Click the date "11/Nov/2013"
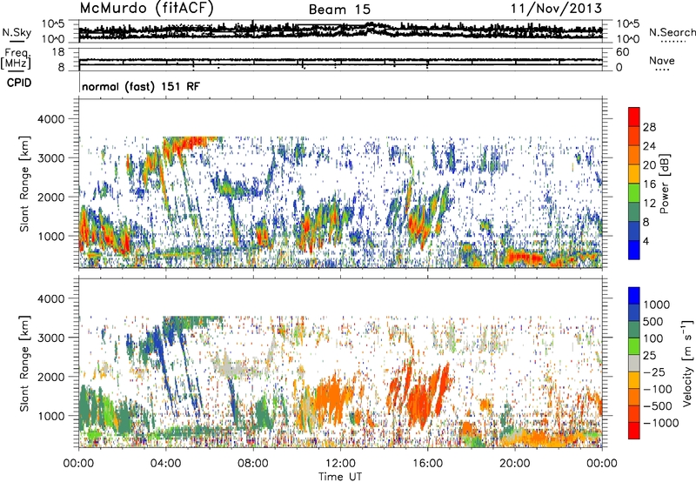 pos(556,9)
